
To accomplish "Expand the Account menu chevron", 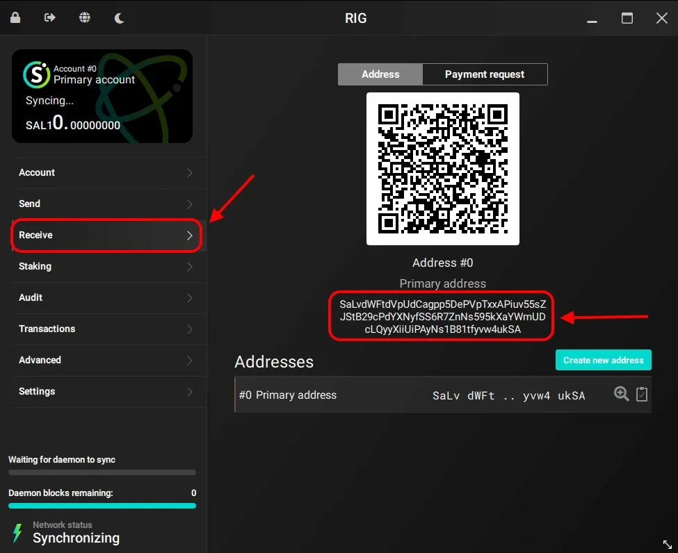I will [x=189, y=173].
